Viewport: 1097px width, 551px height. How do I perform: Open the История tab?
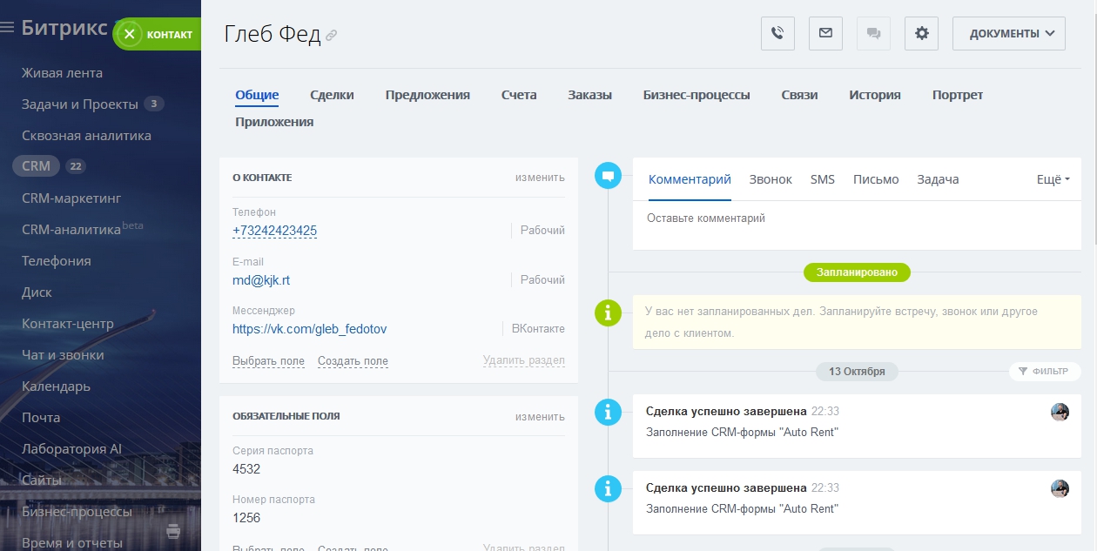874,95
